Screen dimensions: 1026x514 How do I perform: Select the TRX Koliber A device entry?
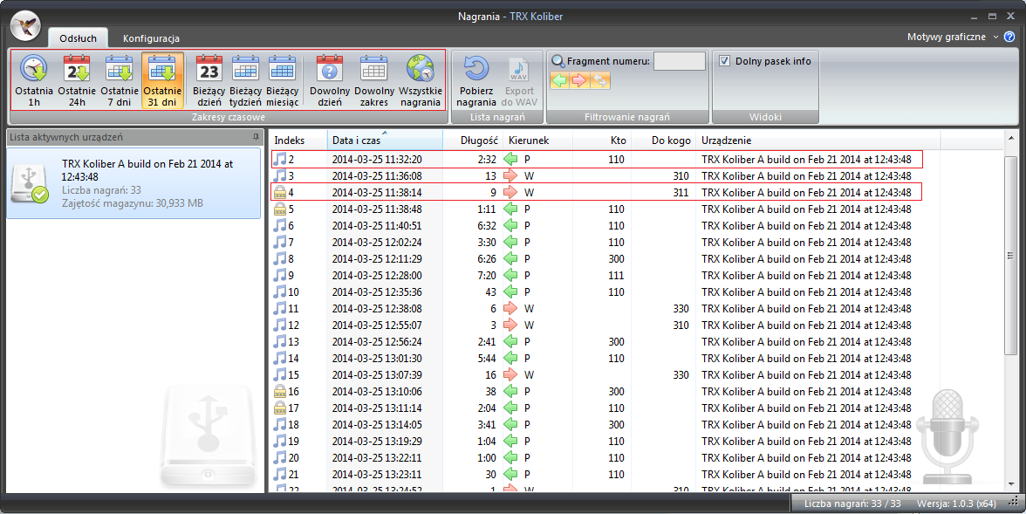133,183
